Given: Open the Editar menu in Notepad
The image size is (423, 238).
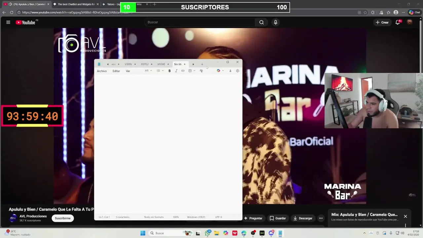Looking at the screenshot, I should (116, 71).
